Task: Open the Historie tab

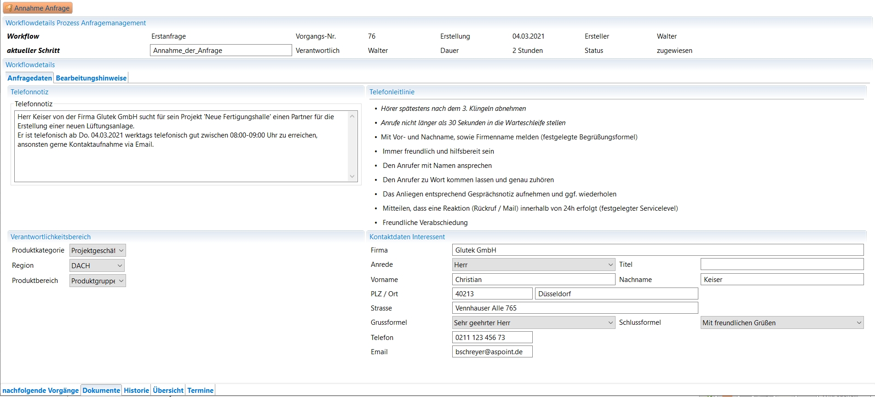Action: pos(136,391)
